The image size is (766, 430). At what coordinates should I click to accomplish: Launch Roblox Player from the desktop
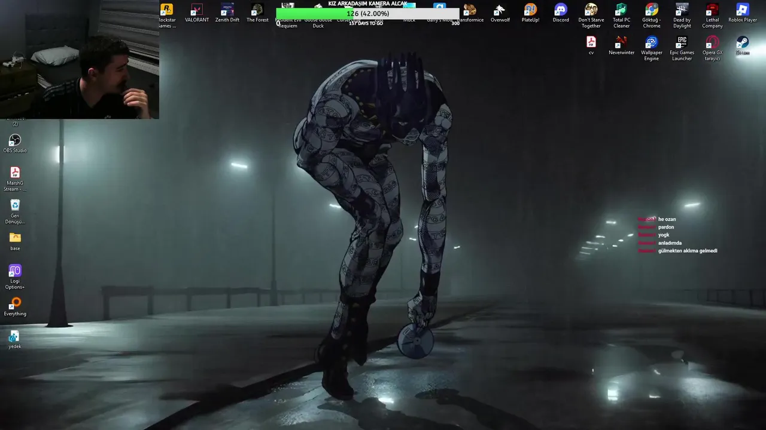coord(743,13)
